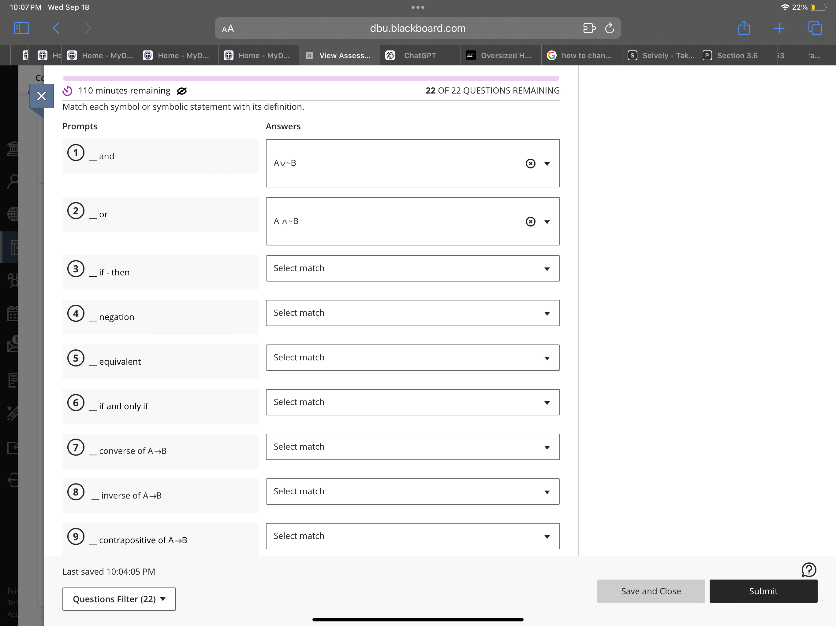Click Safari reload page icon
Image resolution: width=836 pixels, height=626 pixels.
[x=609, y=28]
